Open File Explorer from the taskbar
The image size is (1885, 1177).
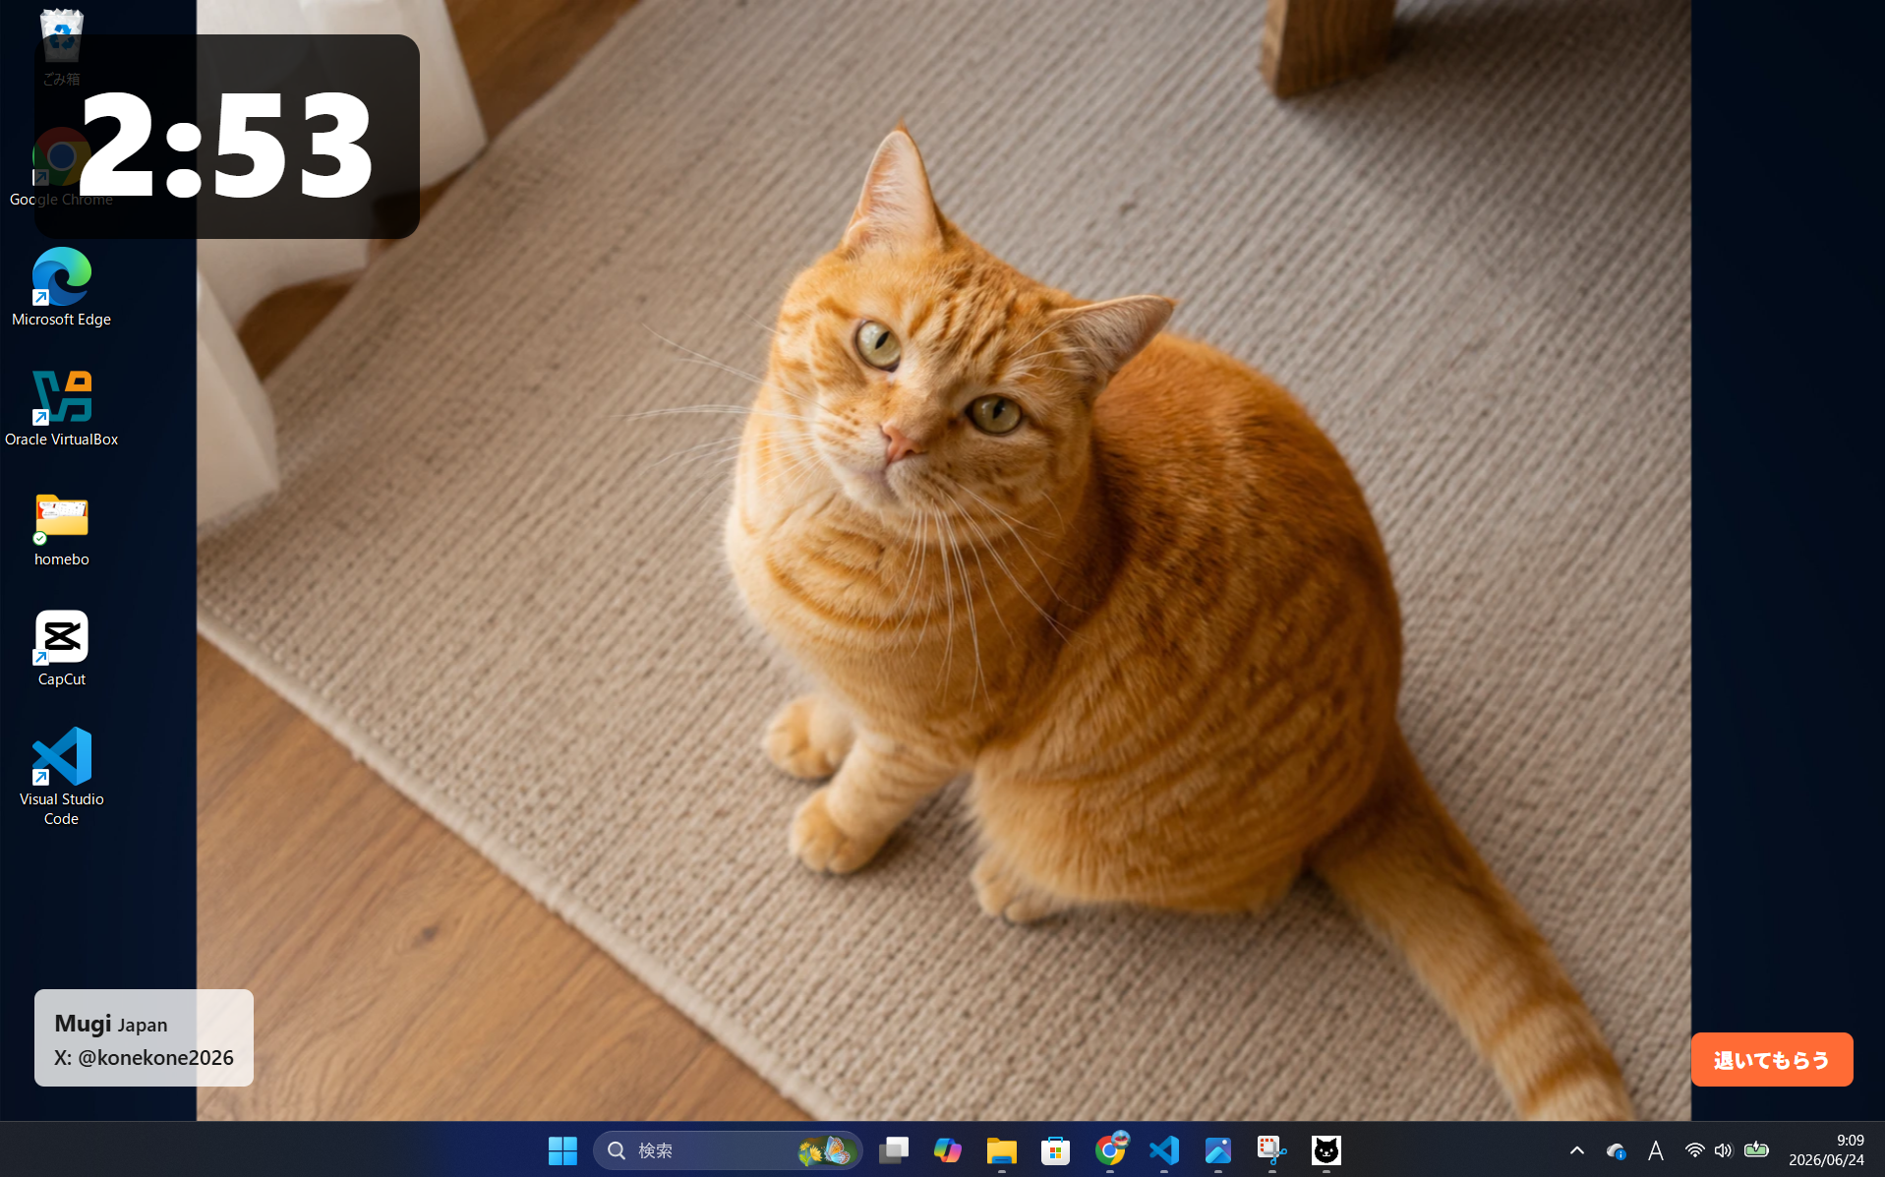click(1002, 1150)
